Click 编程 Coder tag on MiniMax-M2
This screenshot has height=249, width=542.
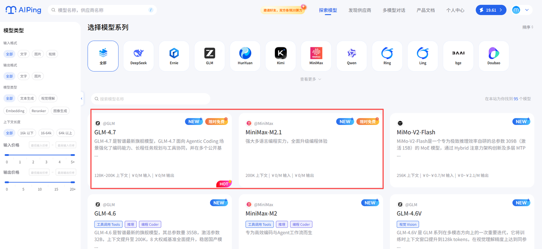pyautogui.click(x=301, y=224)
